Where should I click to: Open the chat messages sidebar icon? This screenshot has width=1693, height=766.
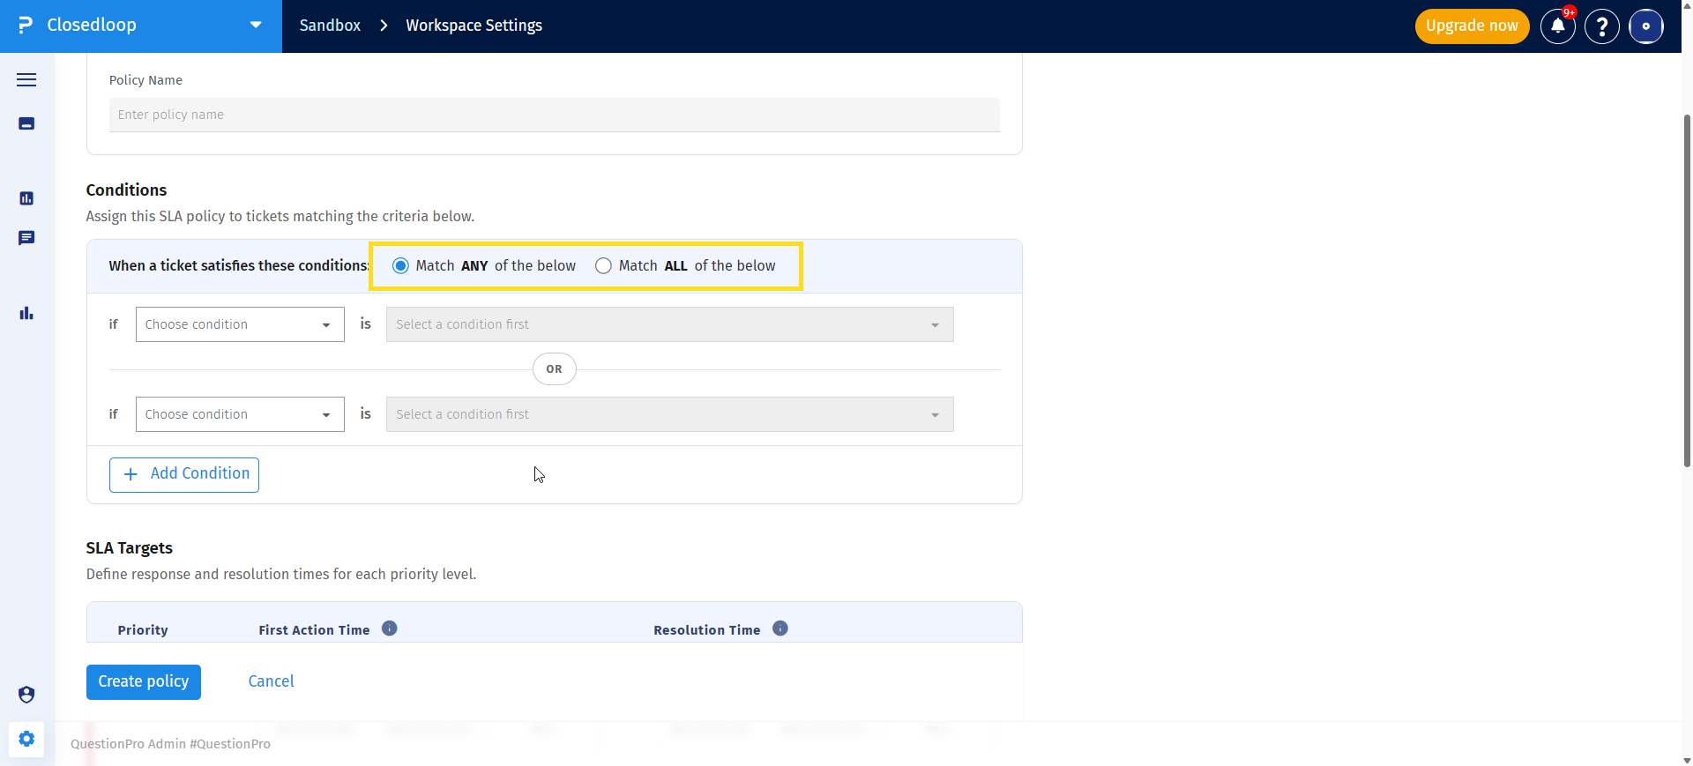pos(26,238)
